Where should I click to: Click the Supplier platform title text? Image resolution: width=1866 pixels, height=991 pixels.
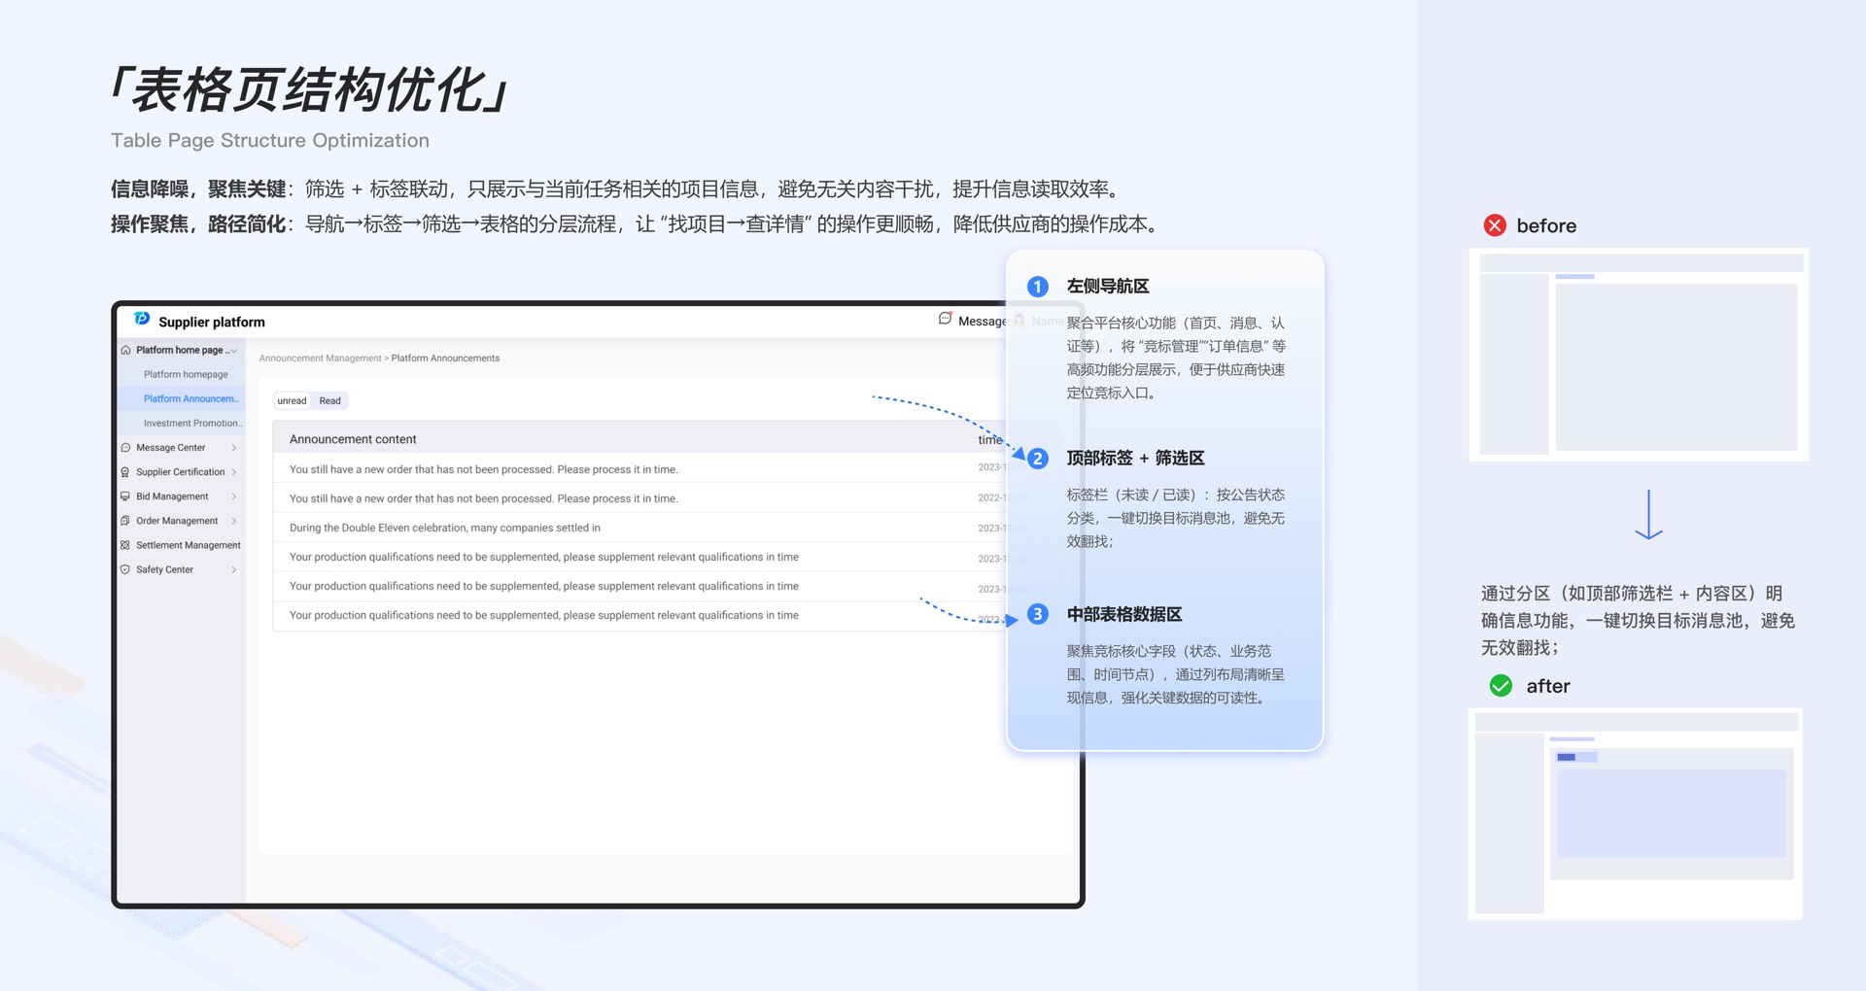212,322
